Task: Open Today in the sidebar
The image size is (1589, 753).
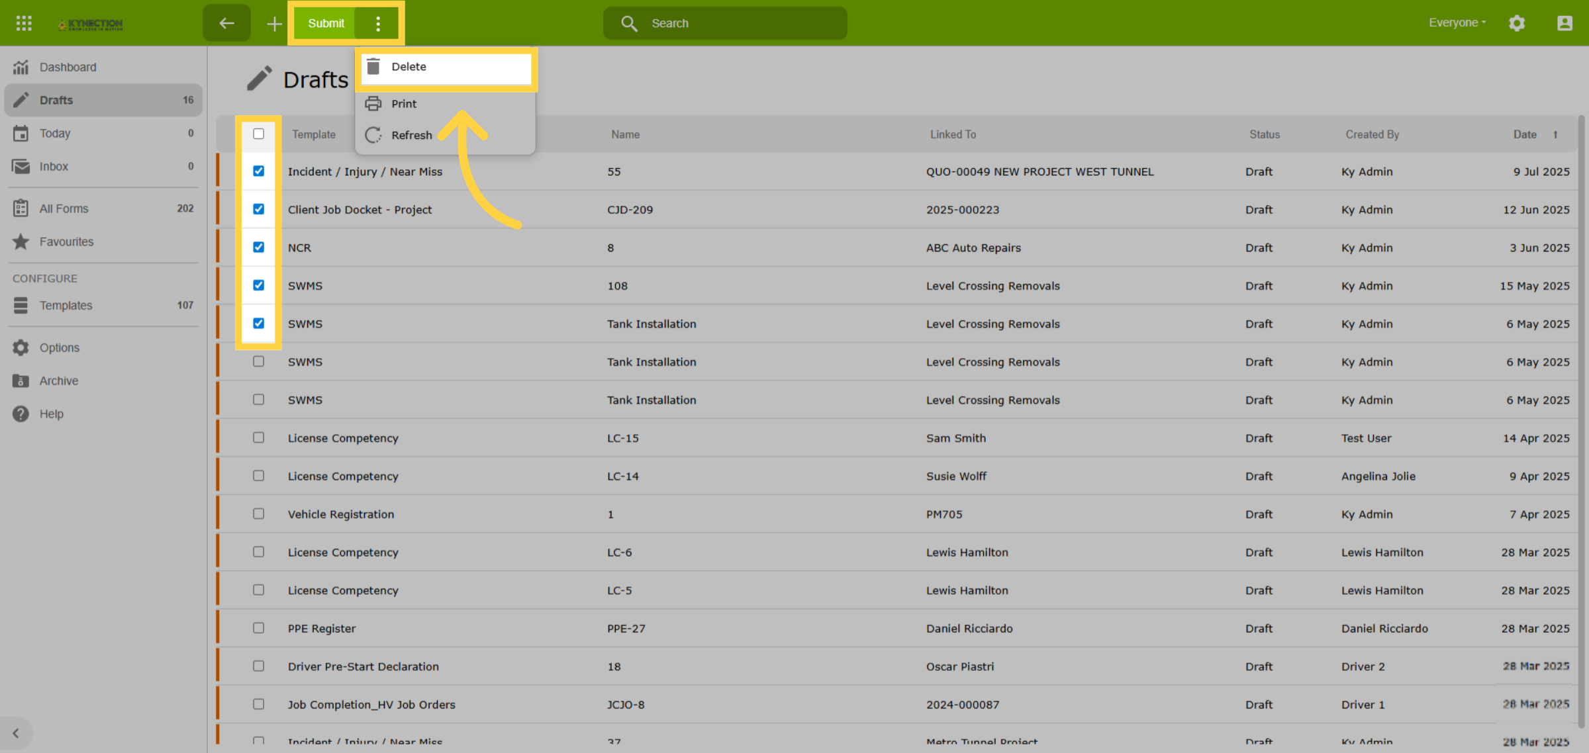Action: pyautogui.click(x=103, y=133)
